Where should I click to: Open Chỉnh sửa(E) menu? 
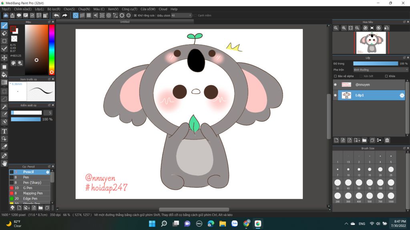pyautogui.click(x=23, y=9)
